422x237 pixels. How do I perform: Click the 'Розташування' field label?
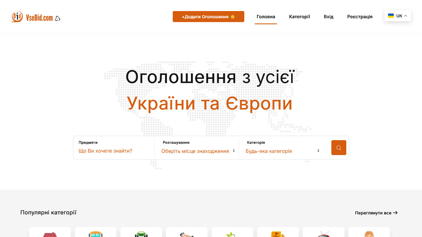click(x=176, y=142)
